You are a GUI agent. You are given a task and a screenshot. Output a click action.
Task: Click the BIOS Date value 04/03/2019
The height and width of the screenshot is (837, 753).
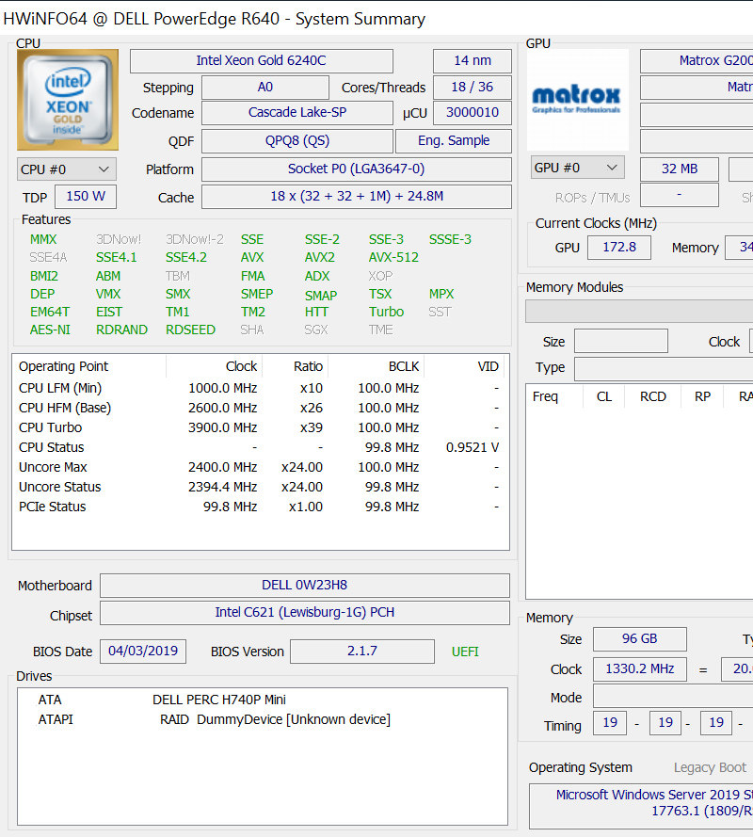click(143, 652)
